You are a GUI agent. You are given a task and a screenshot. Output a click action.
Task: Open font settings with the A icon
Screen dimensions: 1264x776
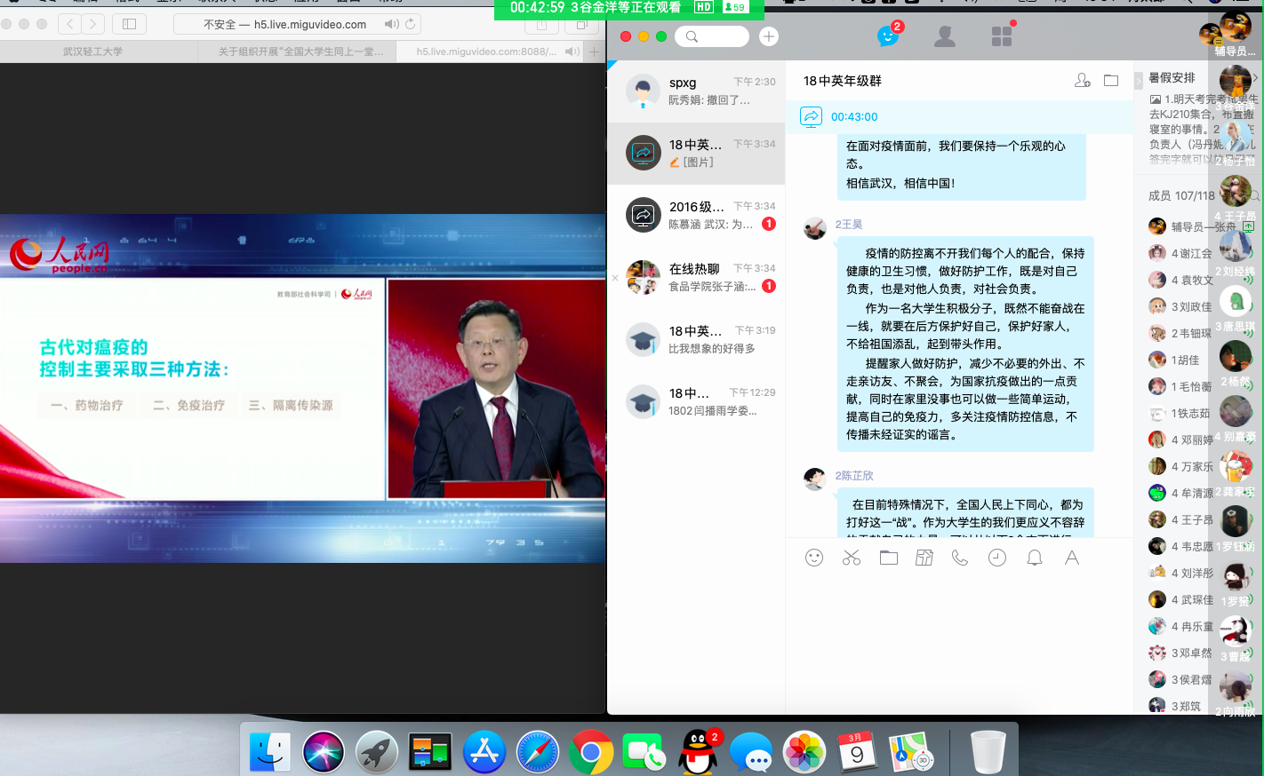1072,558
